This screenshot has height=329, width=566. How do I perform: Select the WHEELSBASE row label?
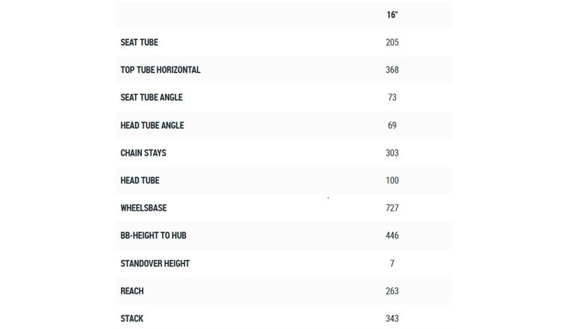[x=143, y=208]
